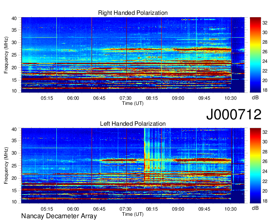Click the 18 dB value on Right Handed colorbar

pos(265,90)
